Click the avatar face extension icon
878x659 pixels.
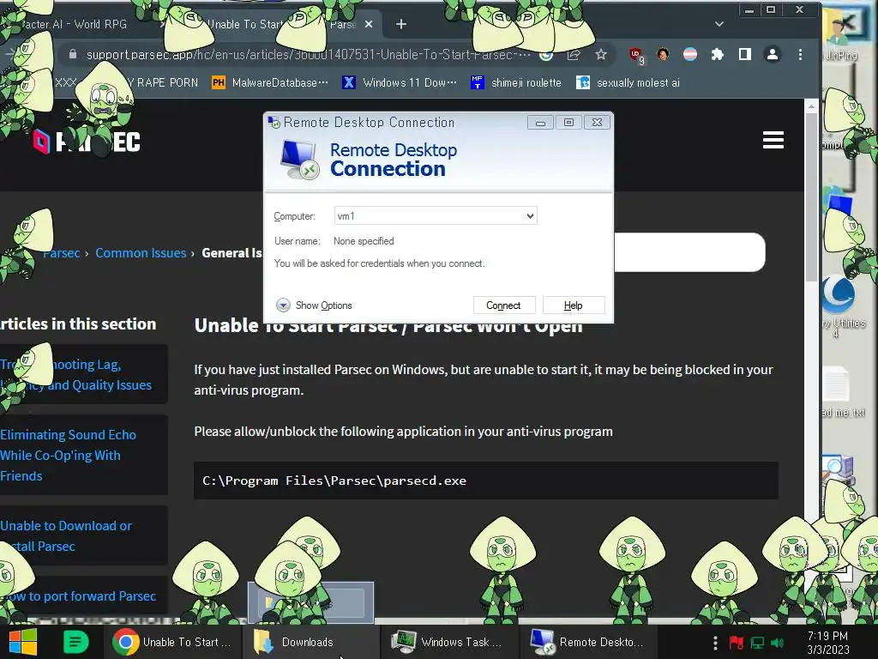click(x=663, y=54)
